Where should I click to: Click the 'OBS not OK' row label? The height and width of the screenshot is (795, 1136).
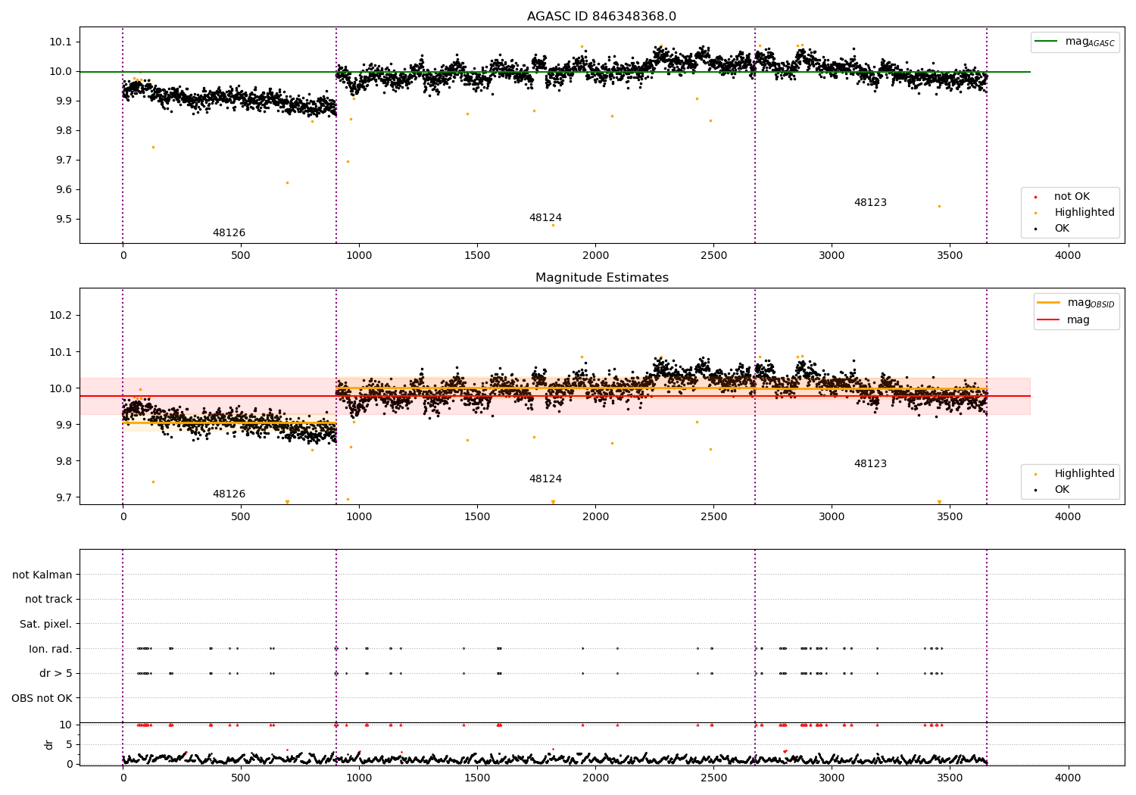tap(42, 698)
